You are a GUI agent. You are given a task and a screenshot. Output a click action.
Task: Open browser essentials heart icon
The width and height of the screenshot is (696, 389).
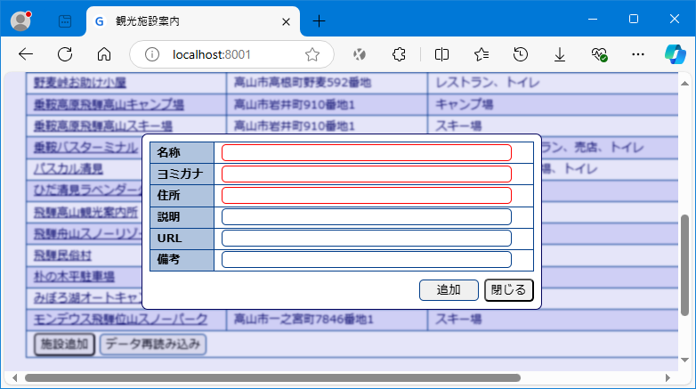(x=599, y=54)
